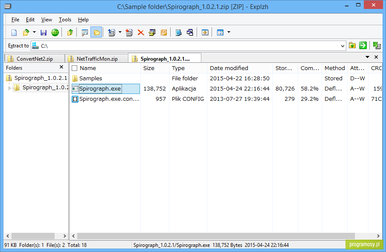
Task: Click the Save floppy disk icon
Action: click(44, 32)
